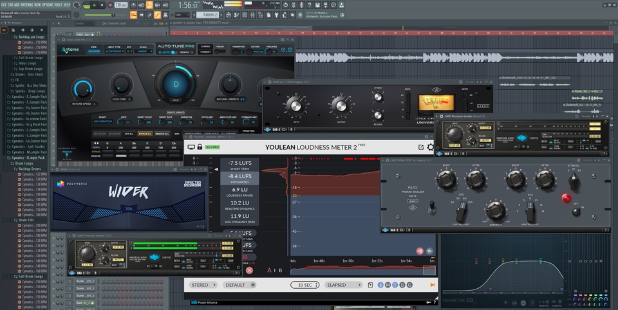Screen dimensions: 618x310
Task: Open the ADD menu
Action: click(17, 5)
